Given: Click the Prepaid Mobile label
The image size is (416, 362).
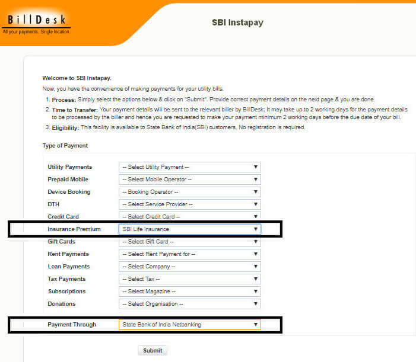Looking at the screenshot, I should tap(68, 180).
